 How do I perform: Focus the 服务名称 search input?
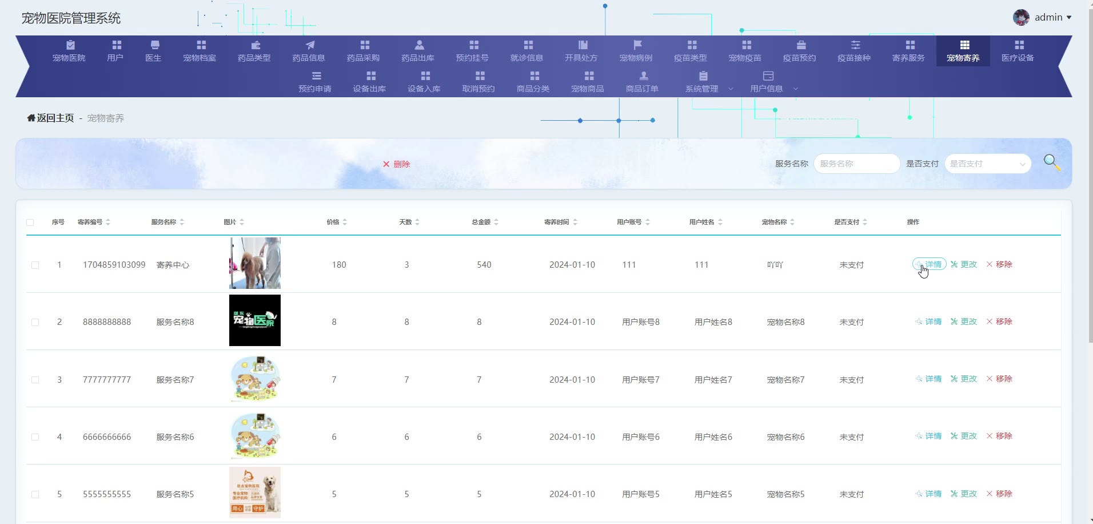coord(856,164)
